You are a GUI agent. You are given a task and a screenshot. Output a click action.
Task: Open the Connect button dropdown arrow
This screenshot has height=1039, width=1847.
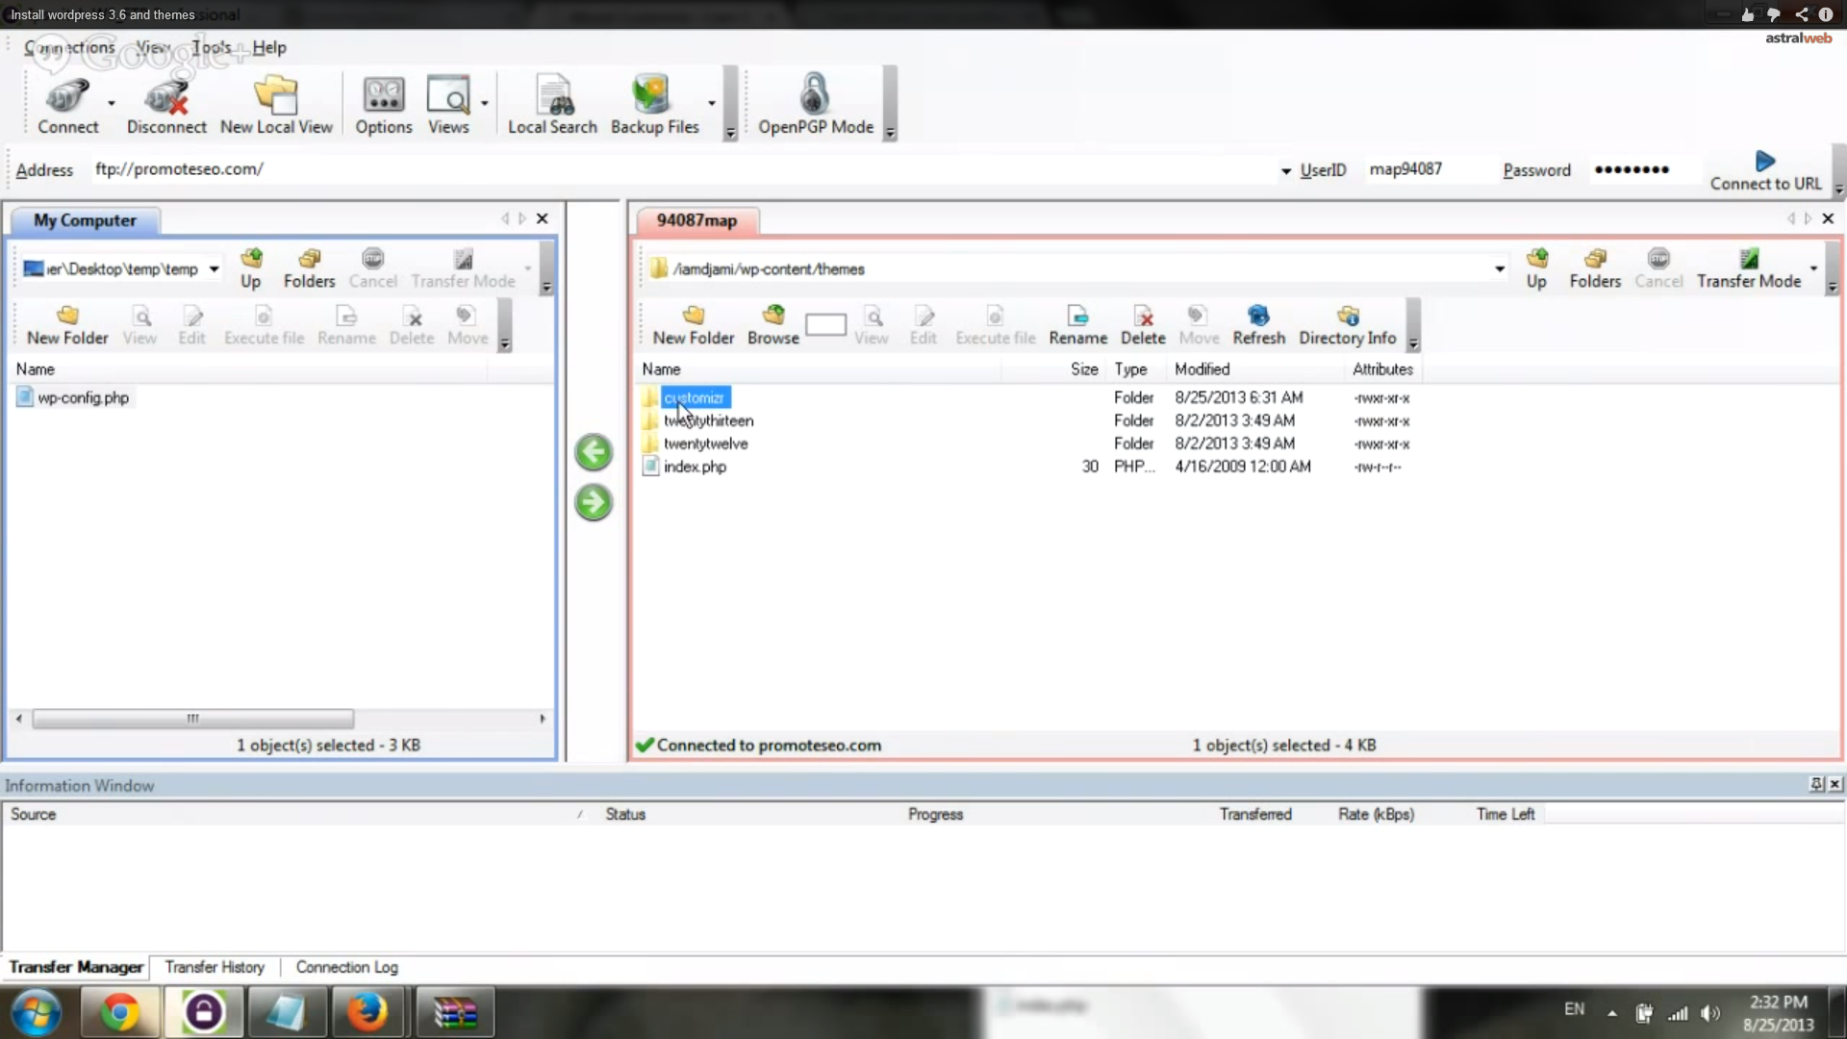112,103
